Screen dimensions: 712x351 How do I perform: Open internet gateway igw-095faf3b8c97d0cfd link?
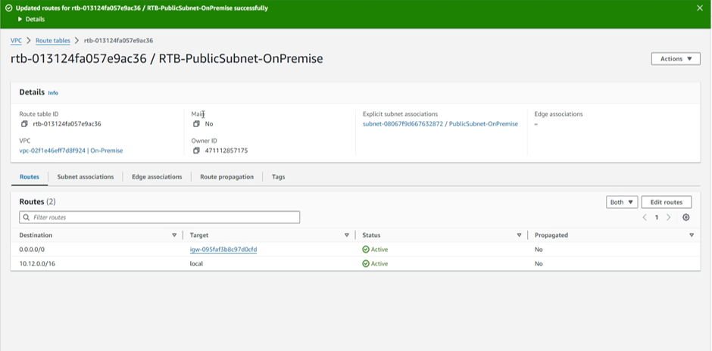(223, 250)
